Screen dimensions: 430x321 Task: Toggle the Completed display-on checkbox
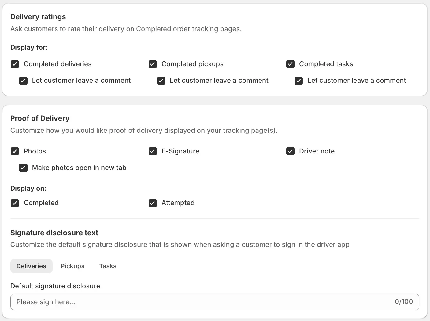coord(15,203)
